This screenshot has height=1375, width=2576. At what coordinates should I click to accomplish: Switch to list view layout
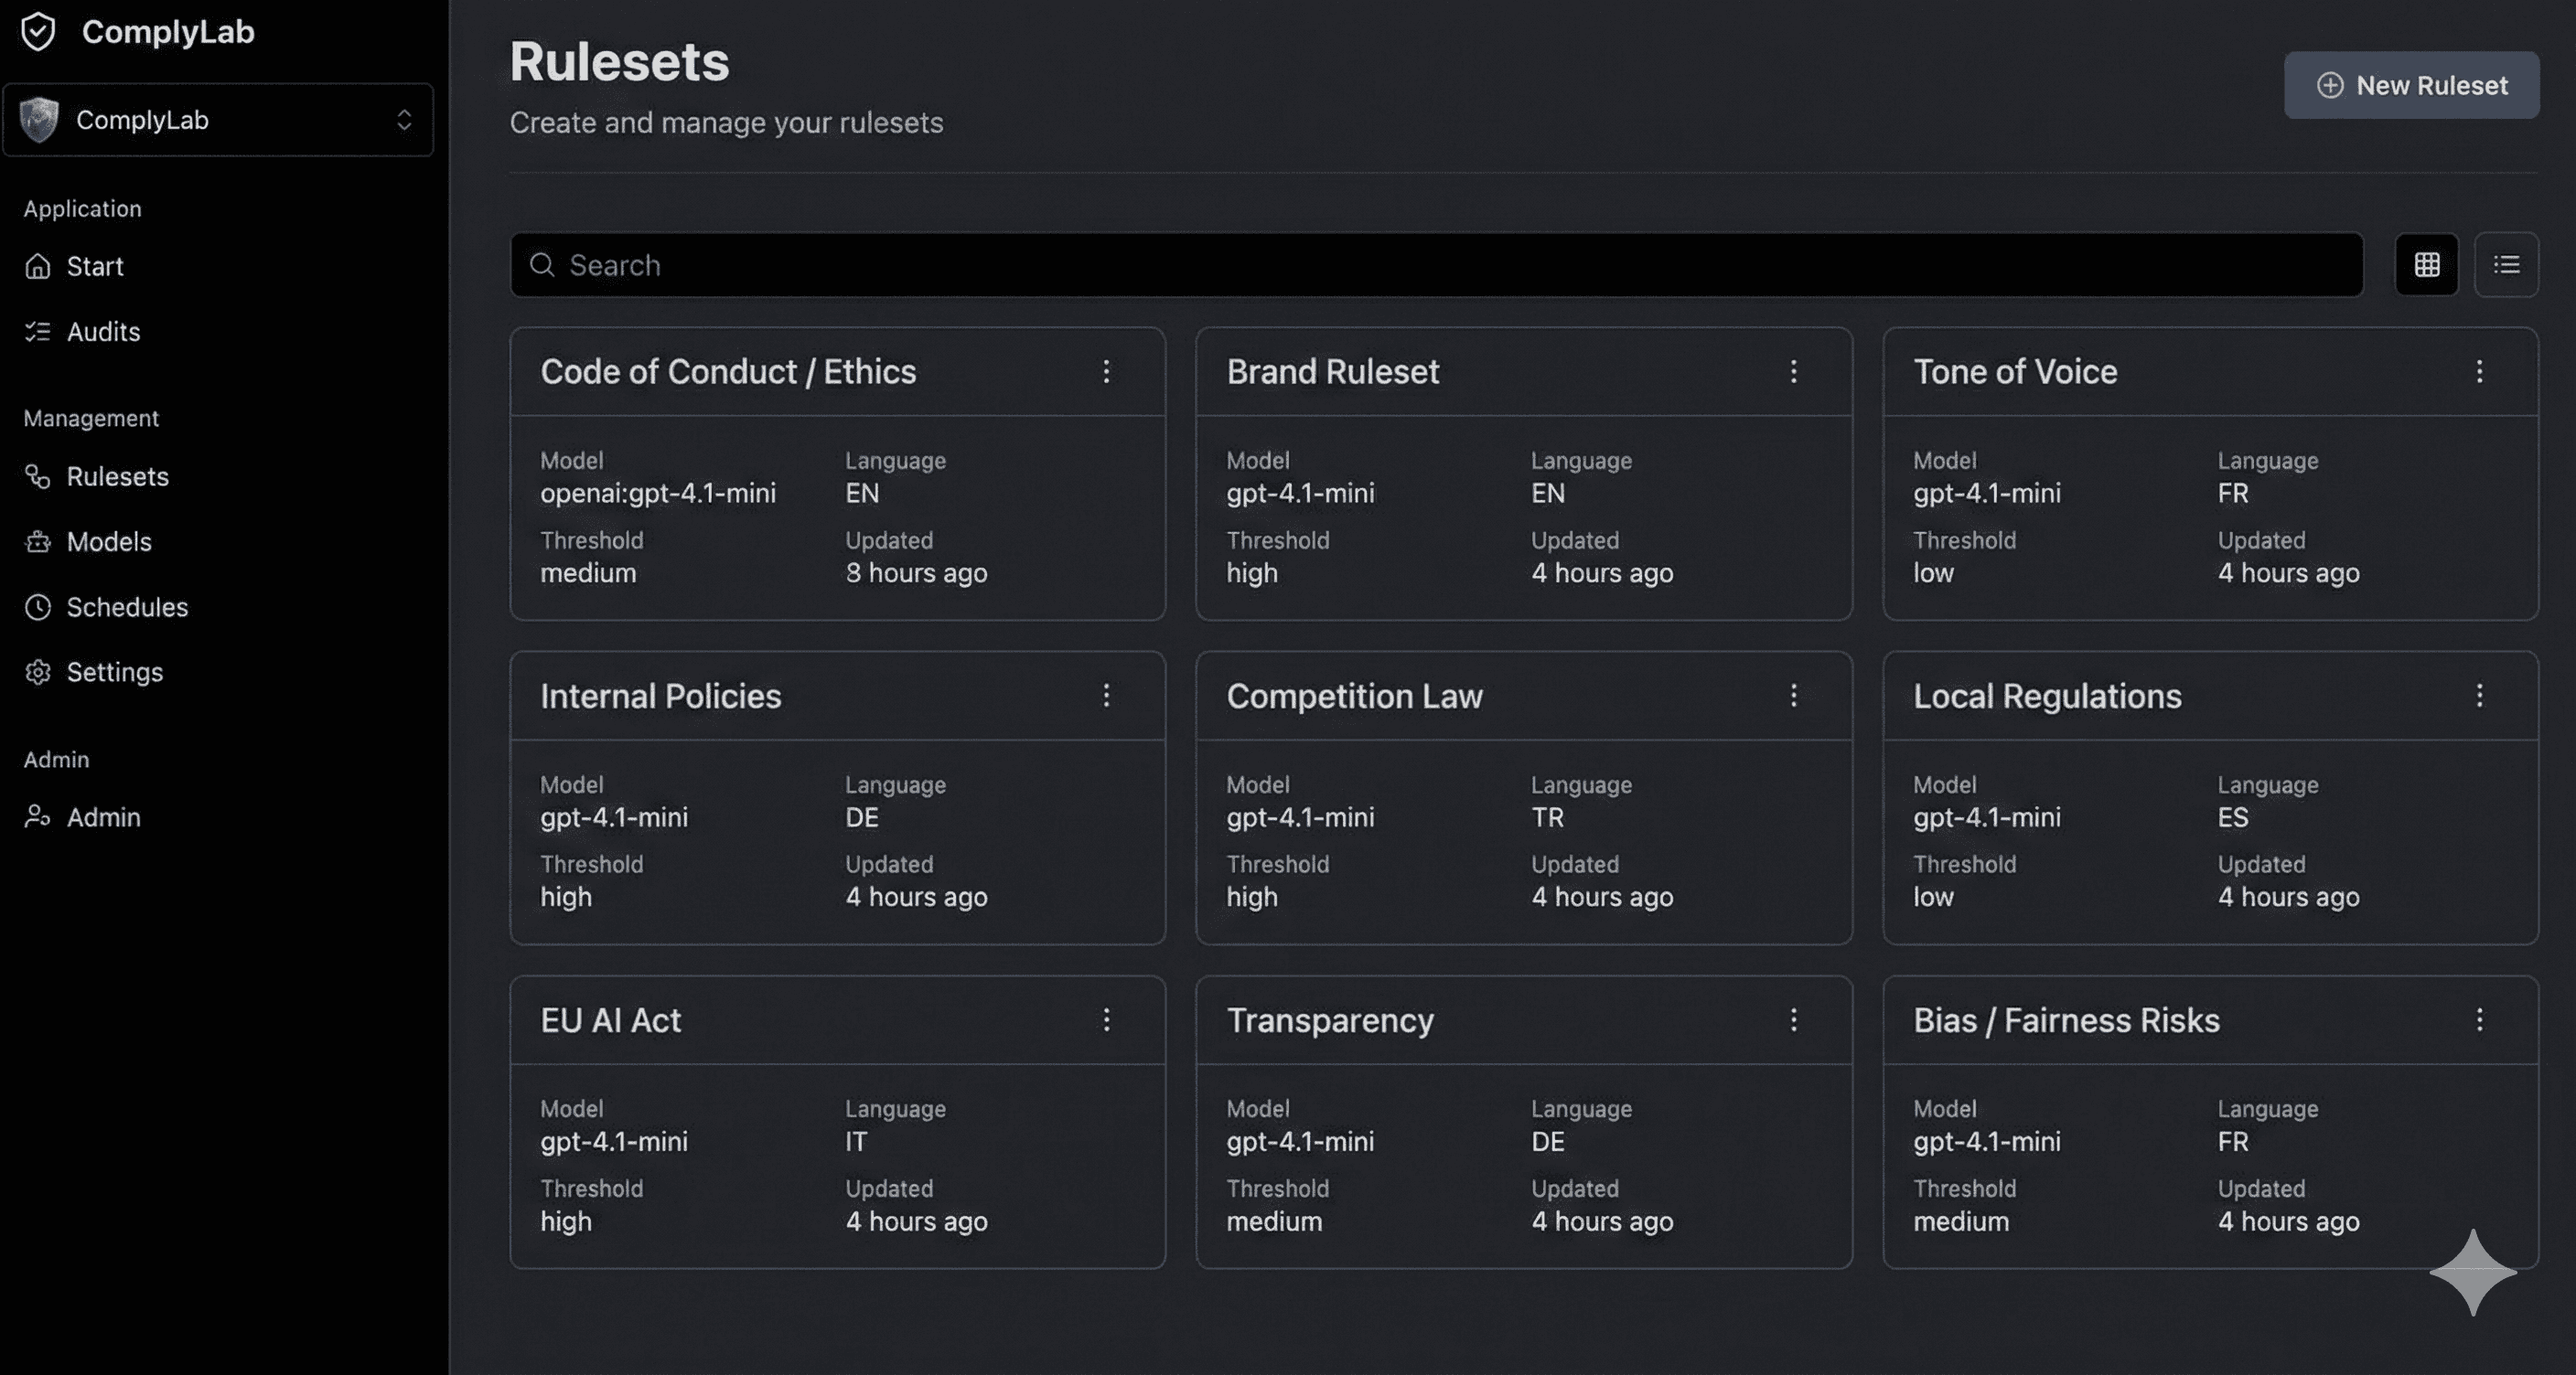[2506, 265]
